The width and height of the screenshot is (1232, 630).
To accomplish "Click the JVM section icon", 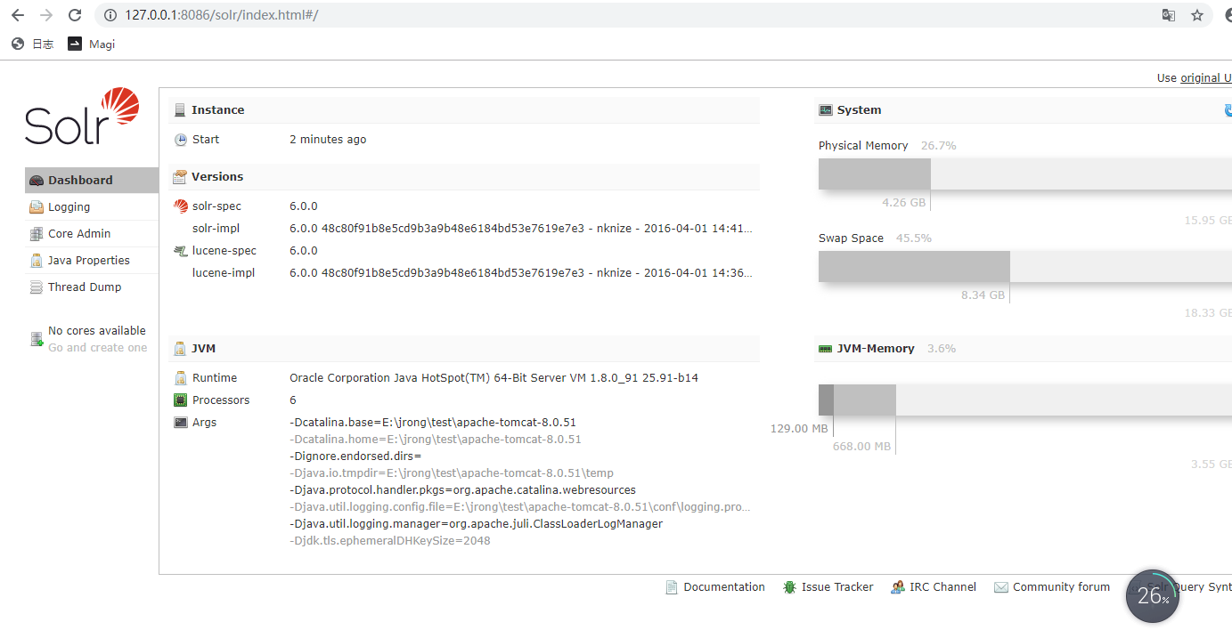I will [180, 348].
